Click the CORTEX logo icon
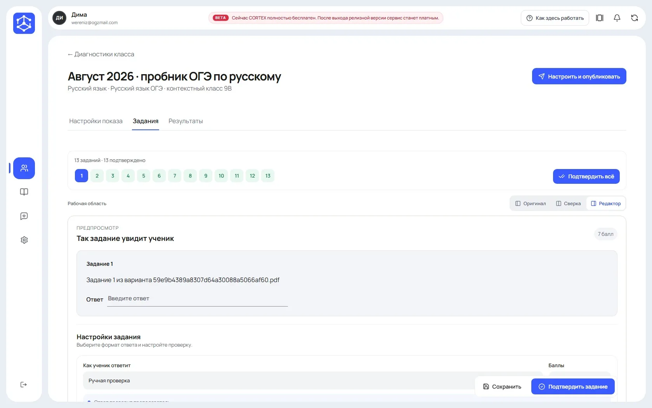The height and width of the screenshot is (408, 652). (24, 23)
